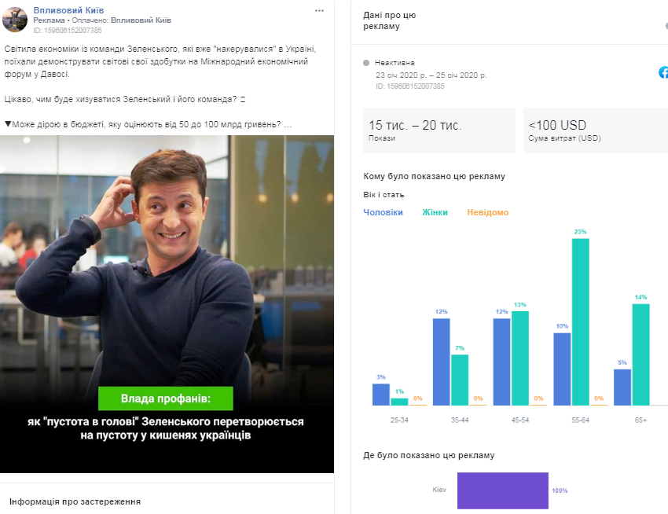Select the 23% women bar for 55-64

coord(580,321)
